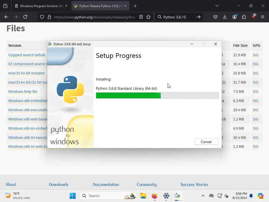Open the Firefox downloads panel
This screenshot has height=202, width=269.
click(225, 17)
